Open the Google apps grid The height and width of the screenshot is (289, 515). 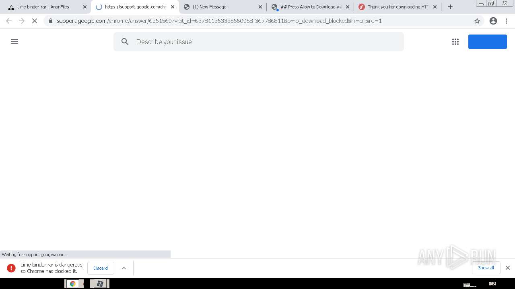[455, 42]
